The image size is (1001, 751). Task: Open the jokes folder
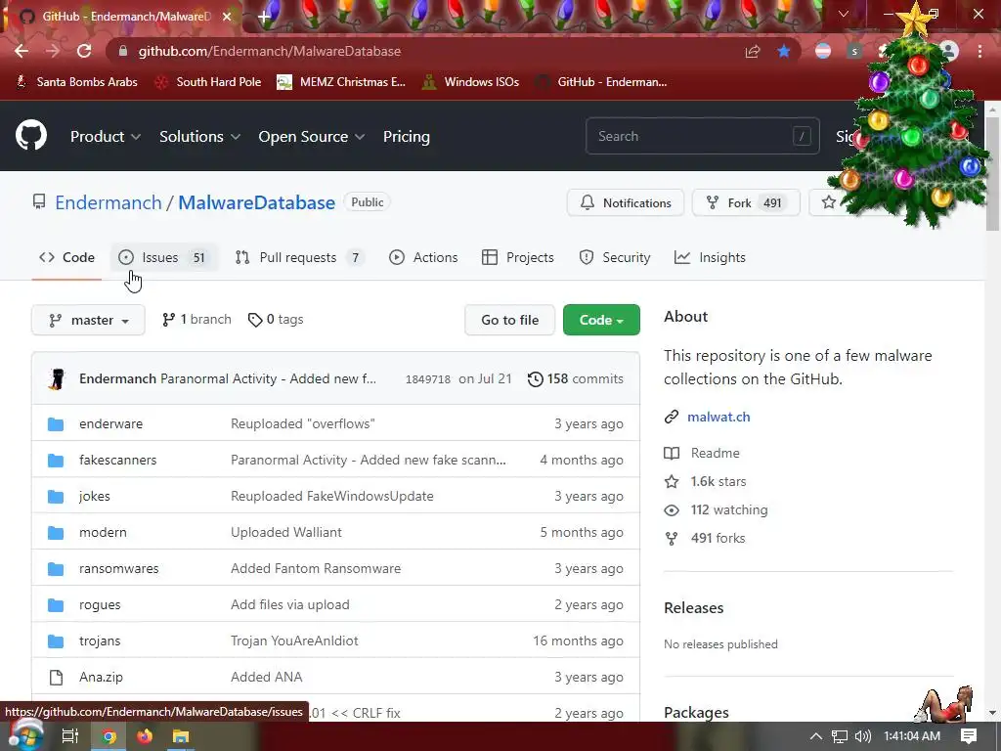pyautogui.click(x=95, y=496)
